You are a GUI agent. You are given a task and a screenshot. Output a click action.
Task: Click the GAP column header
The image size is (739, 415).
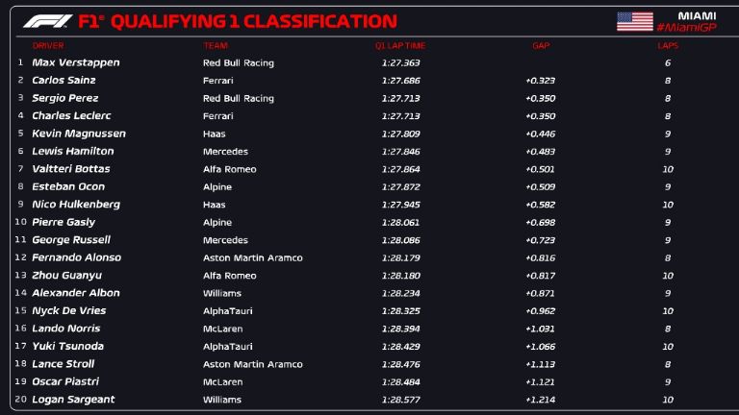point(541,45)
